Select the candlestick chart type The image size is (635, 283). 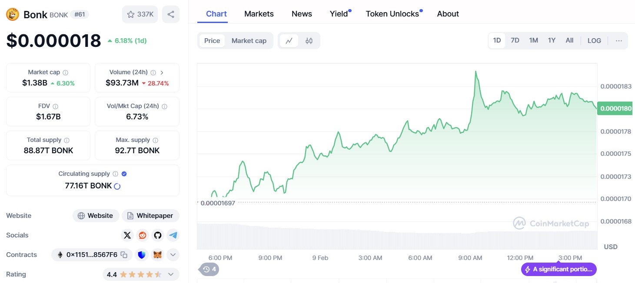click(309, 41)
